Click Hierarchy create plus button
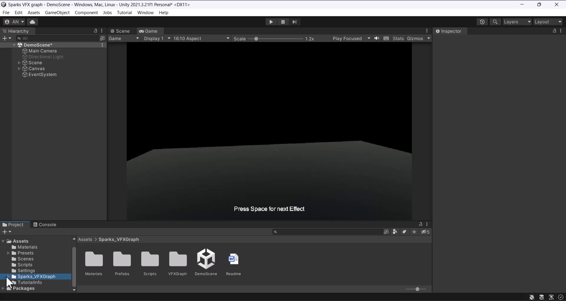566x301 pixels. pyautogui.click(x=6, y=38)
